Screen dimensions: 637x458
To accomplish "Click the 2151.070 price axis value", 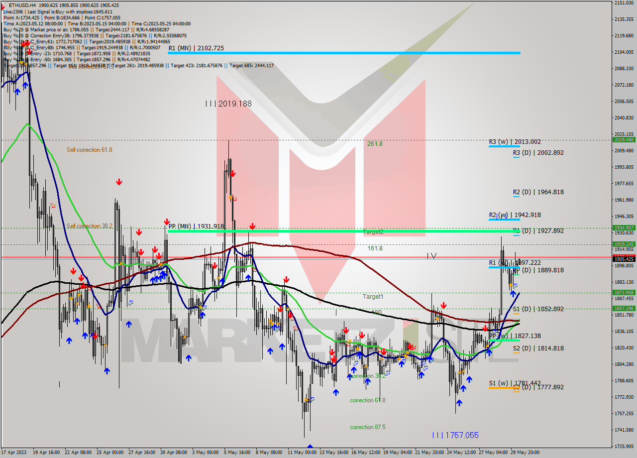I will (624, 3).
